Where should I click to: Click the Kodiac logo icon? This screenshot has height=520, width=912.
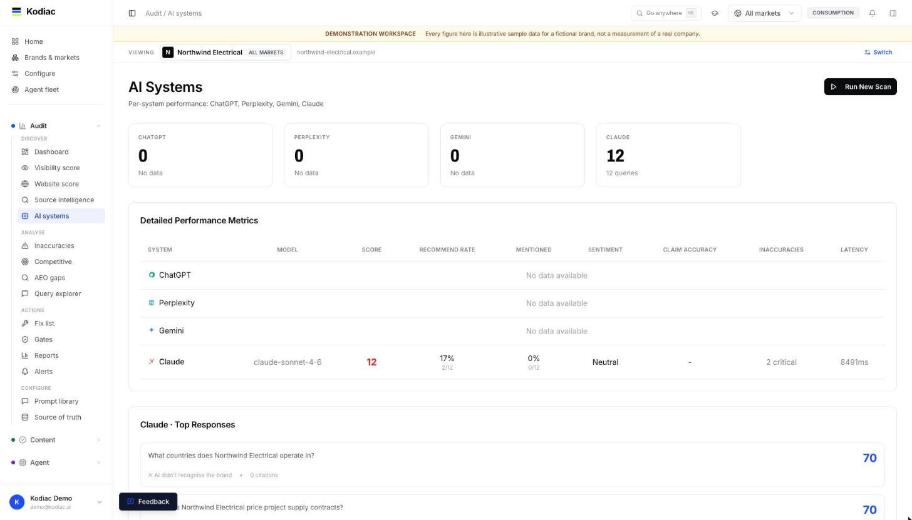[x=16, y=11]
